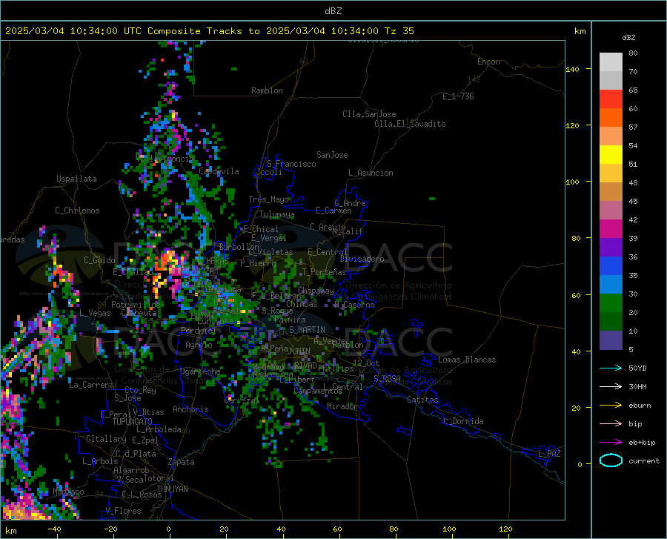
Task: Click the bright green swatch below legend label 30
Action: (611, 303)
